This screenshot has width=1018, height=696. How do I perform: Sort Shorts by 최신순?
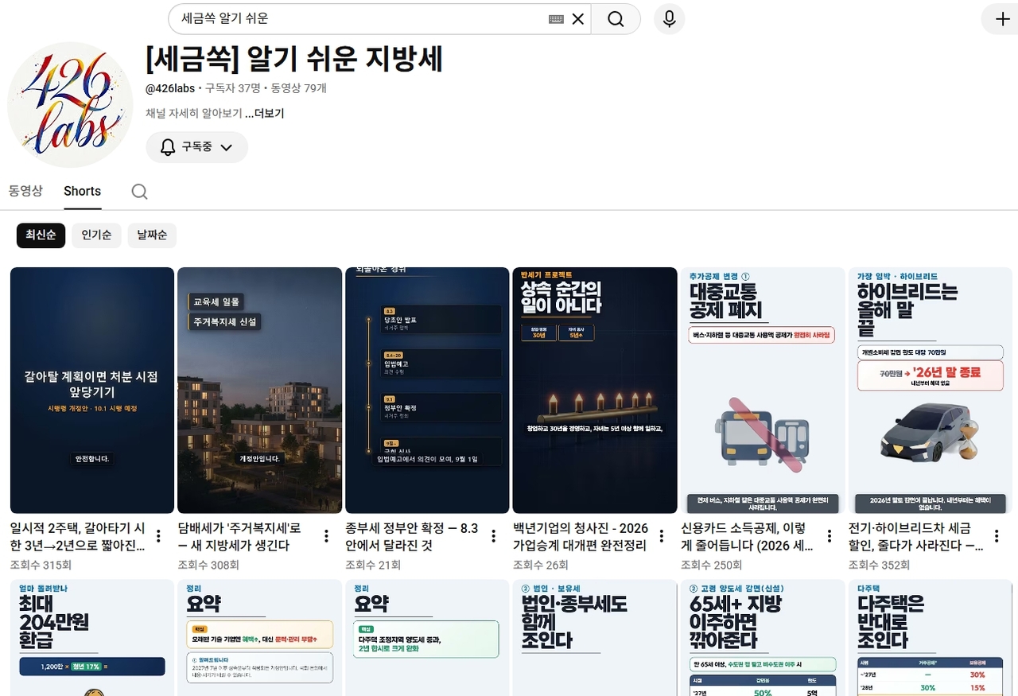pyautogui.click(x=41, y=235)
